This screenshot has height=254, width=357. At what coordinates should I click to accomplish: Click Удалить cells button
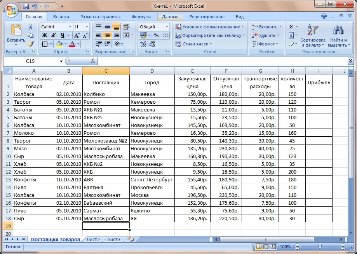265,35
